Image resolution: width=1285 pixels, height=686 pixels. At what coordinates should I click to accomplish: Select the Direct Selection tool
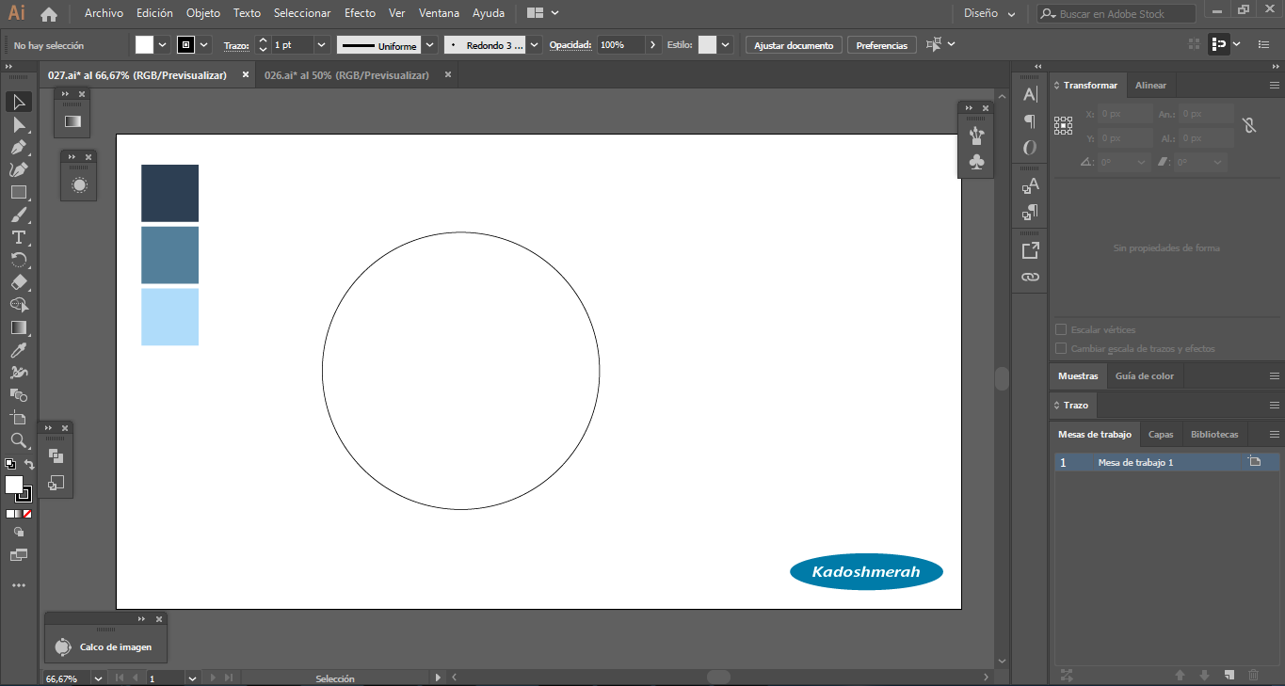[x=19, y=124]
